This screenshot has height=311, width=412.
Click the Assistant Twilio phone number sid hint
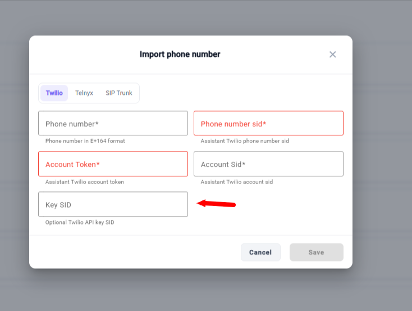[x=245, y=141]
